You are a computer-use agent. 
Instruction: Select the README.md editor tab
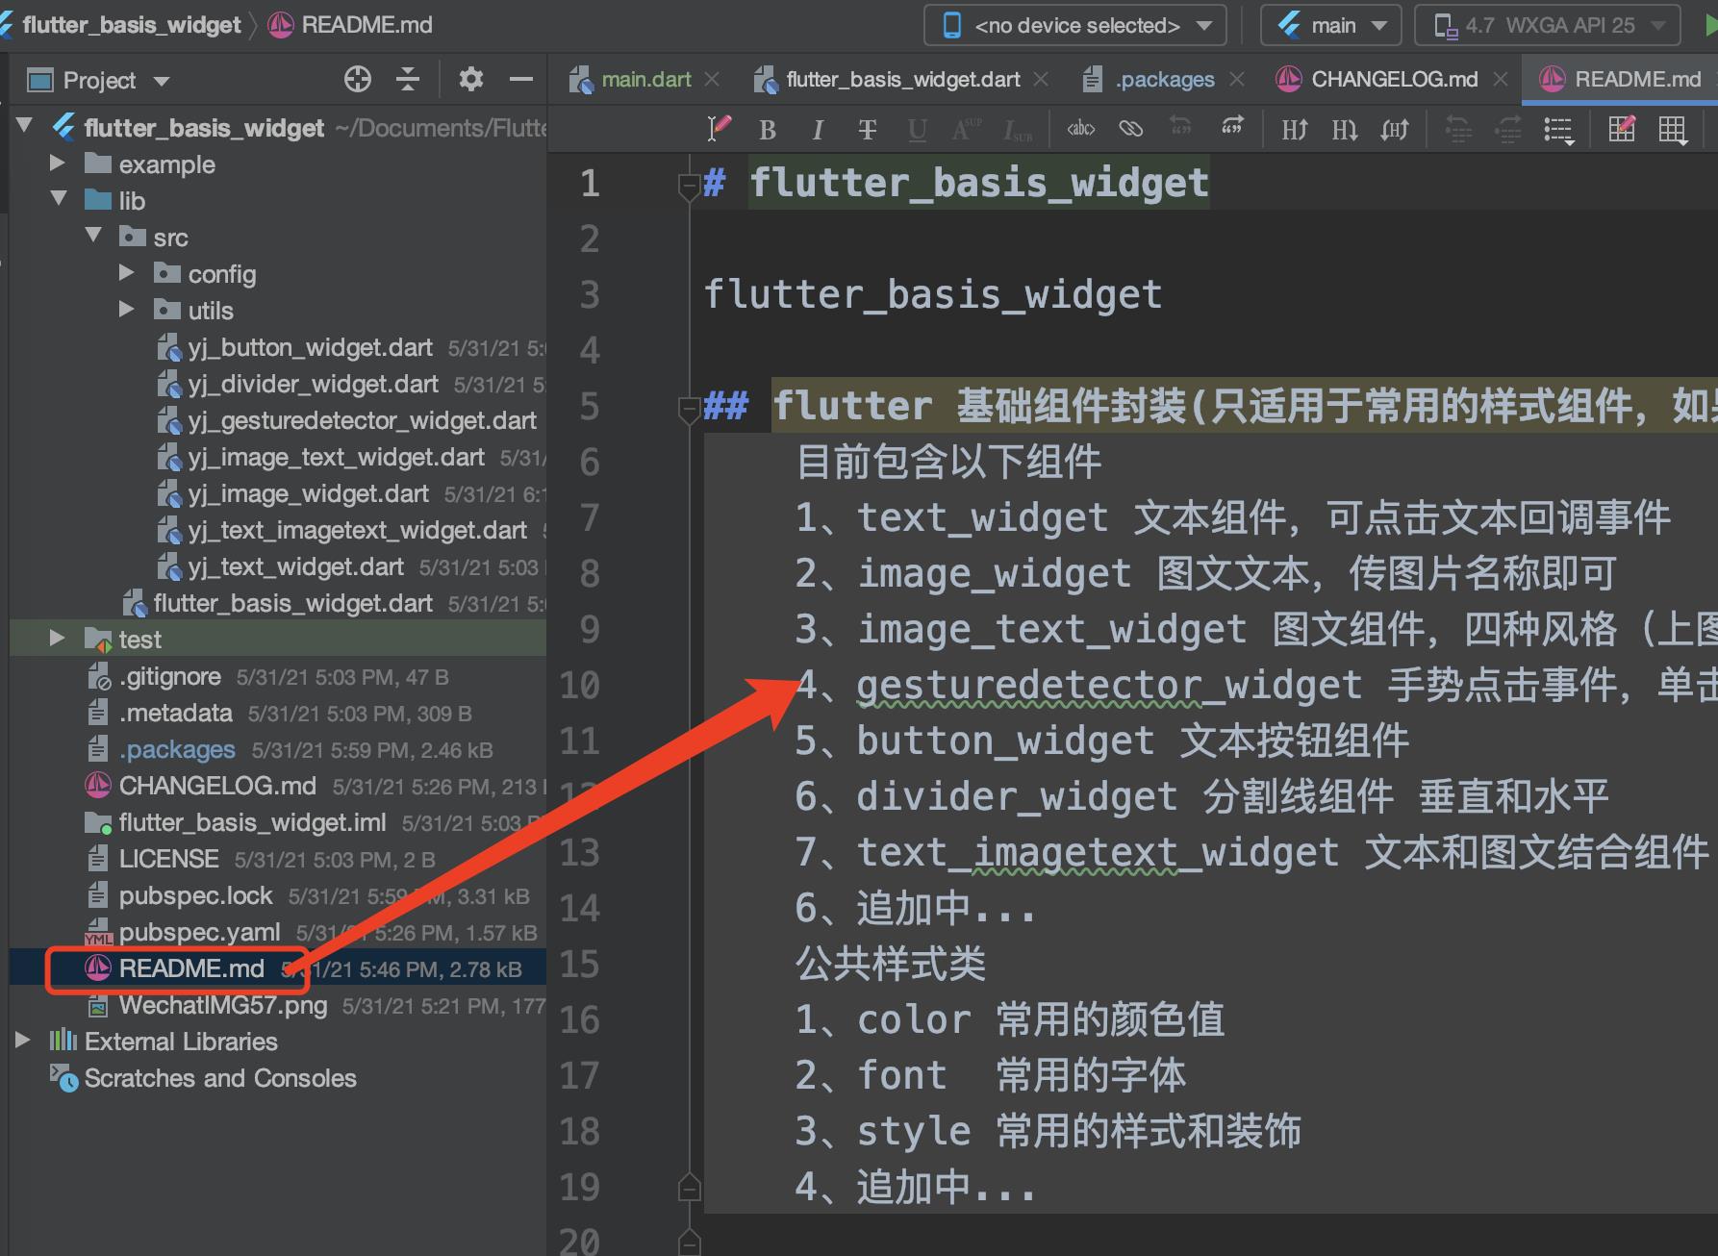pyautogui.click(x=1621, y=80)
